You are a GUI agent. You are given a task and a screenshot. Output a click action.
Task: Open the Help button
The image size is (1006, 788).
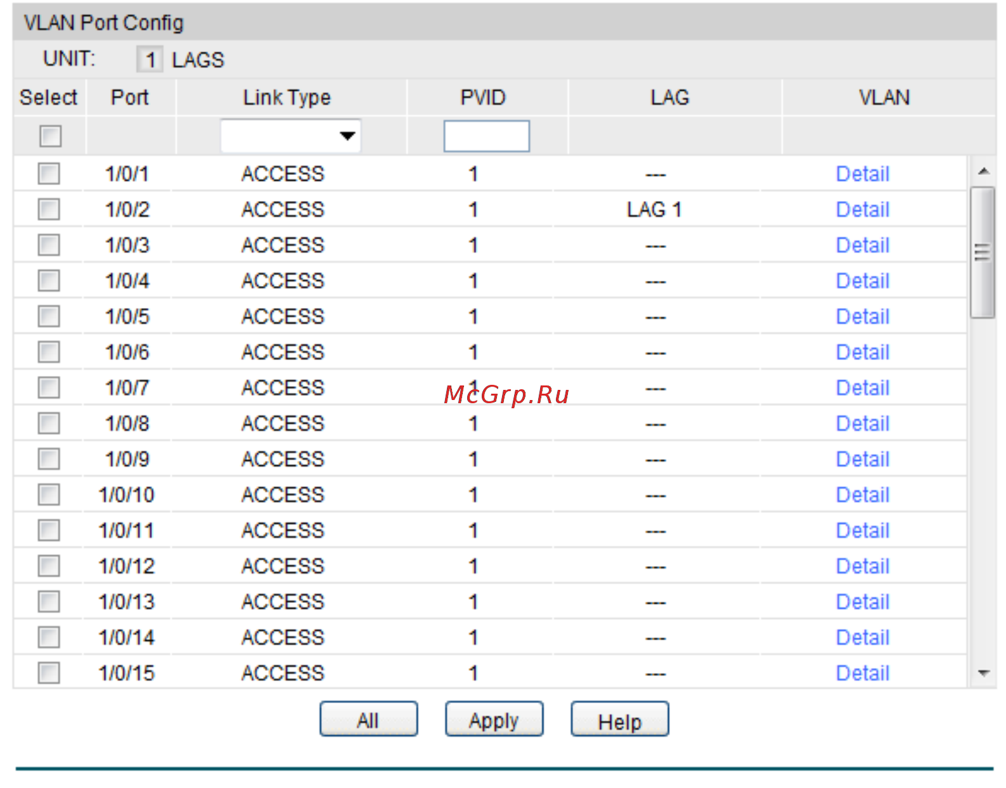coord(619,719)
